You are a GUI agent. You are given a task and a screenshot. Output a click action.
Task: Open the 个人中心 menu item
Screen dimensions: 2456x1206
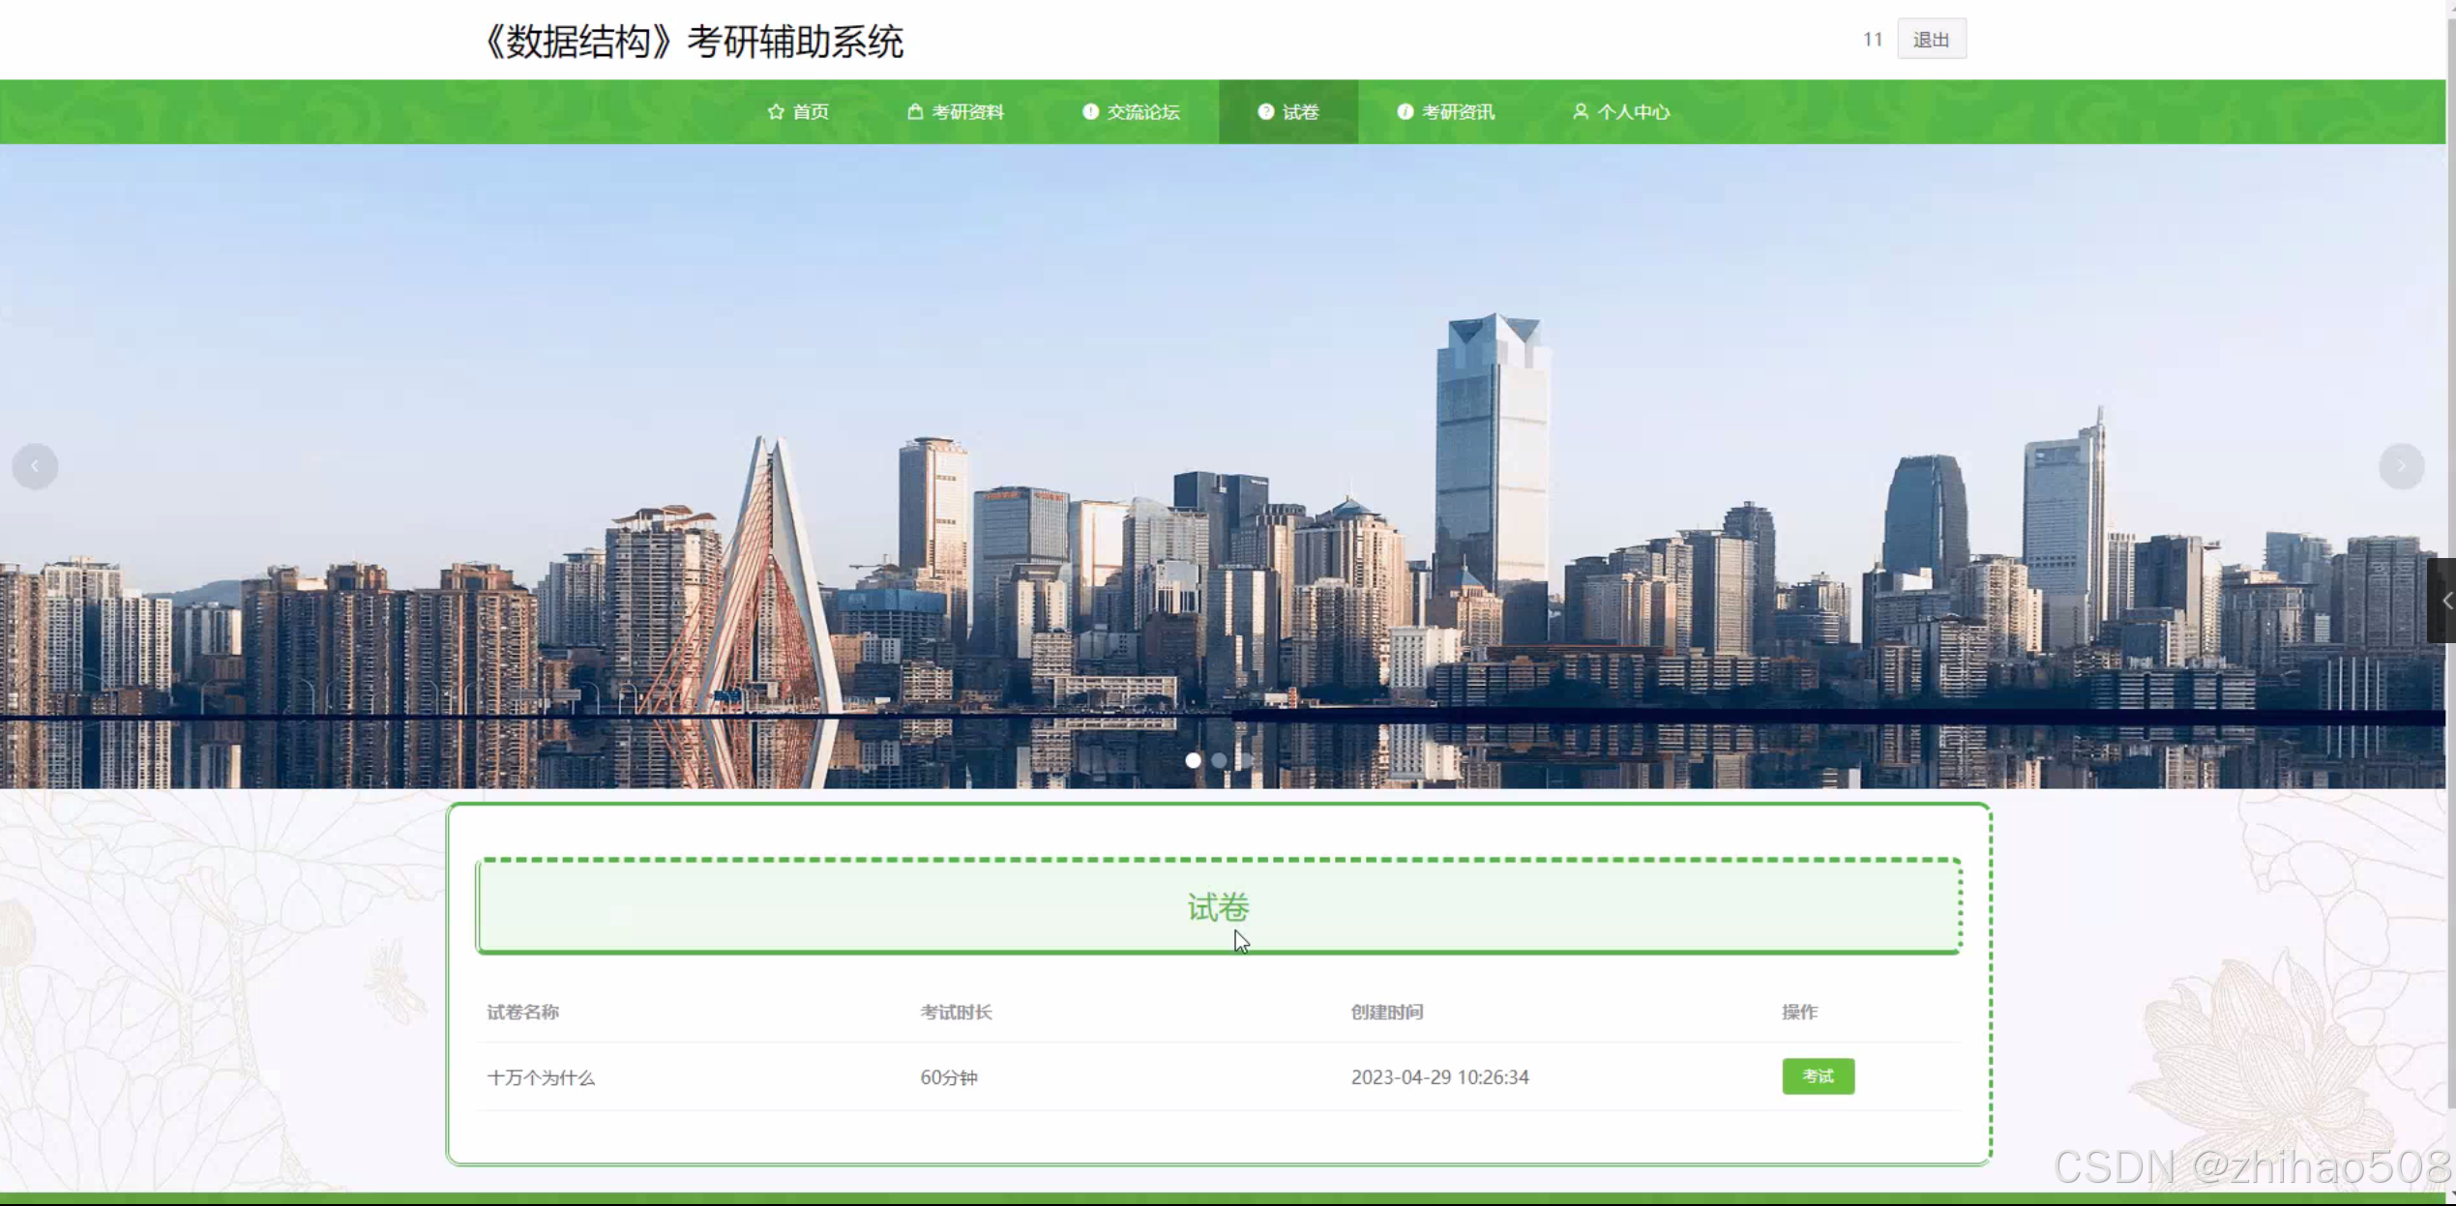[1621, 112]
